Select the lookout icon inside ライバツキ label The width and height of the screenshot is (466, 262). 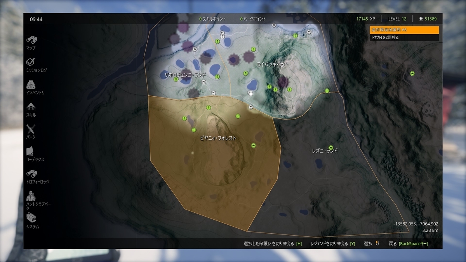tap(283, 64)
